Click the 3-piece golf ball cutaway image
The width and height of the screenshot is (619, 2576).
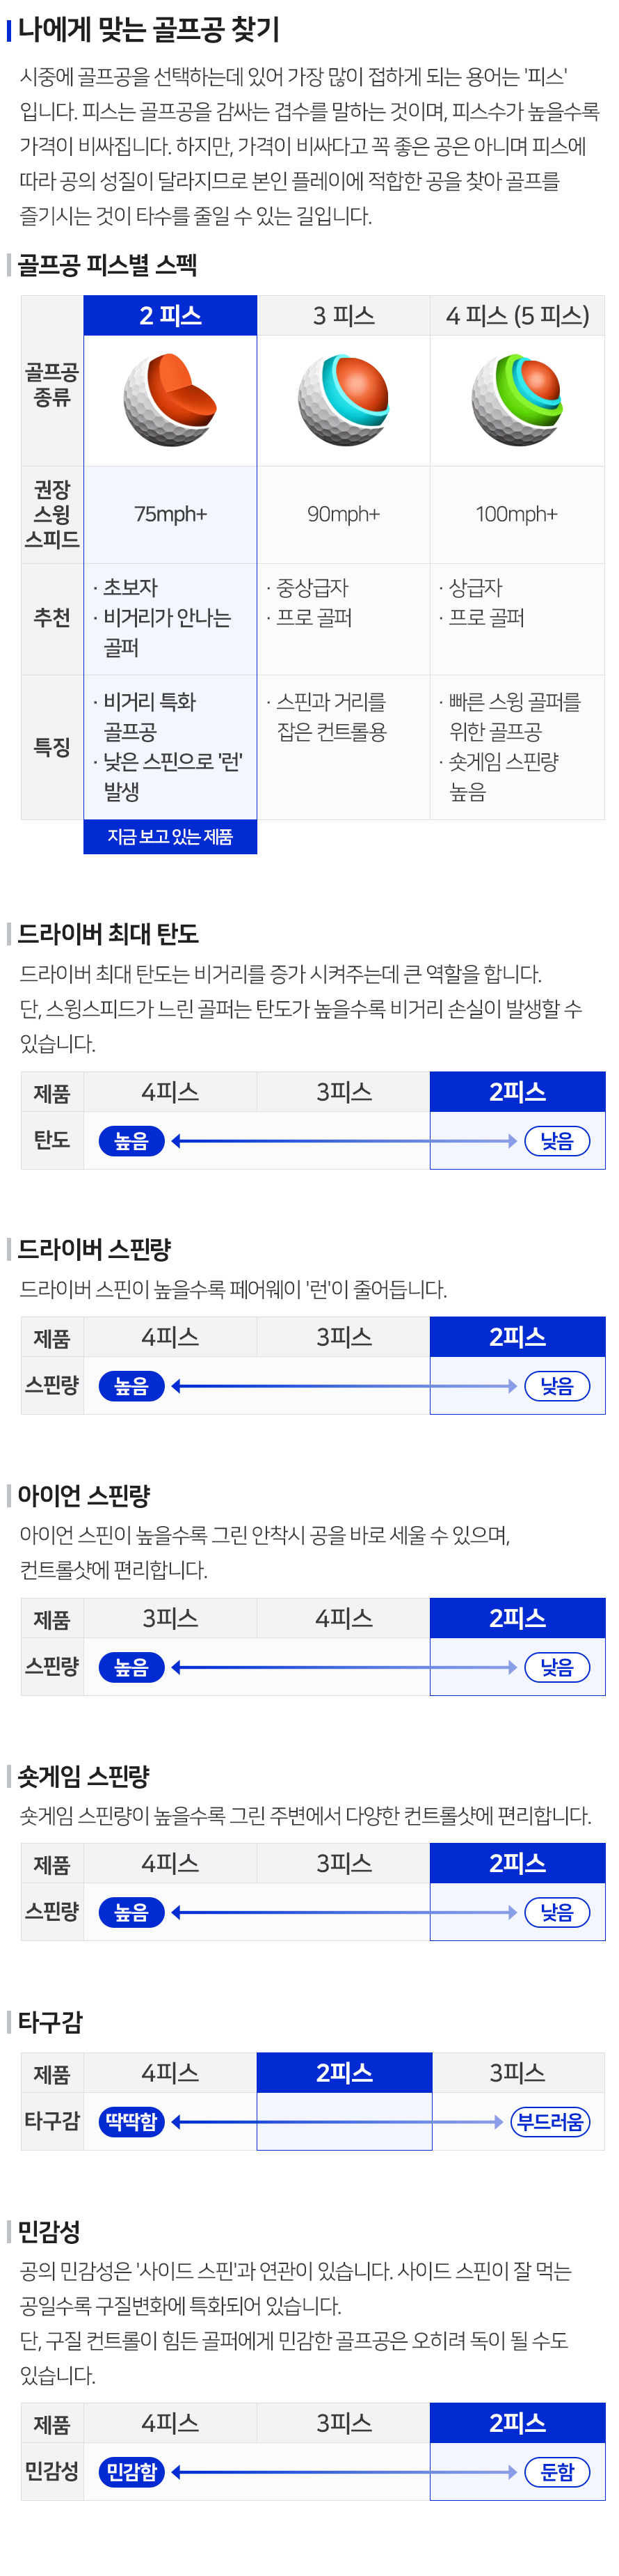coord(344,400)
